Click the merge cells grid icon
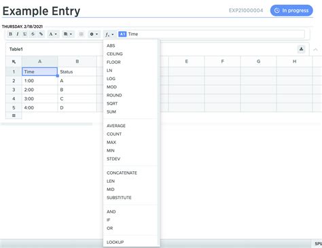322x248 pixels. (x=82, y=34)
